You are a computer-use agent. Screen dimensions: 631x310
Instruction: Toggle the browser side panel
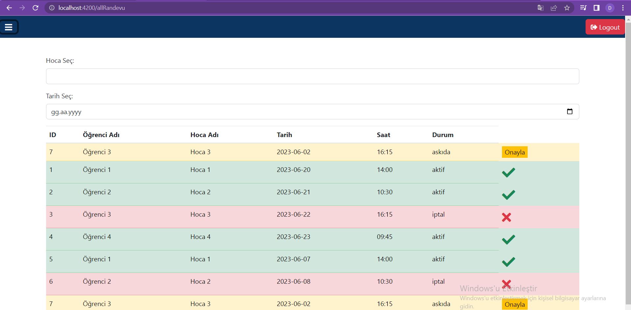[596, 8]
